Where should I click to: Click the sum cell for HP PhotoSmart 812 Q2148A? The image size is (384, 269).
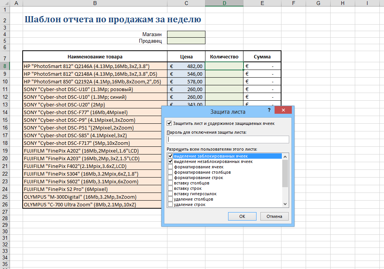tap(262, 74)
